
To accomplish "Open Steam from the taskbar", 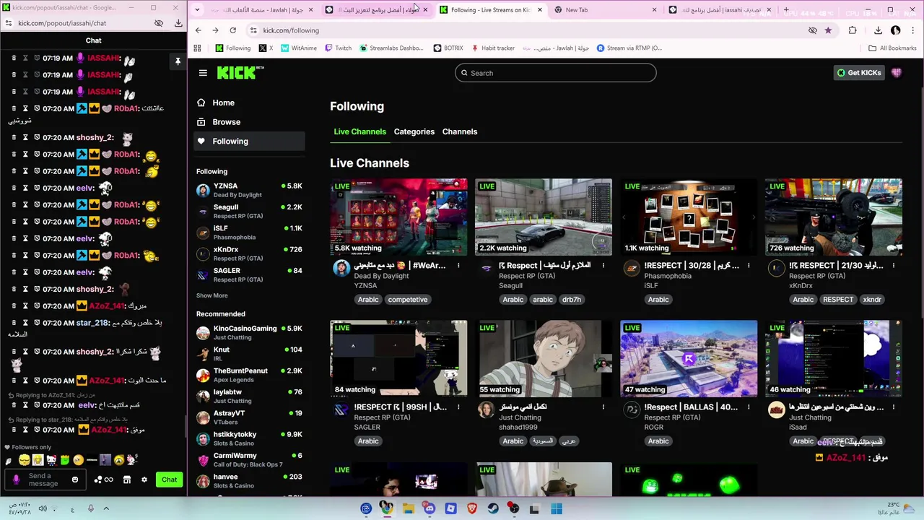I will (x=493, y=508).
